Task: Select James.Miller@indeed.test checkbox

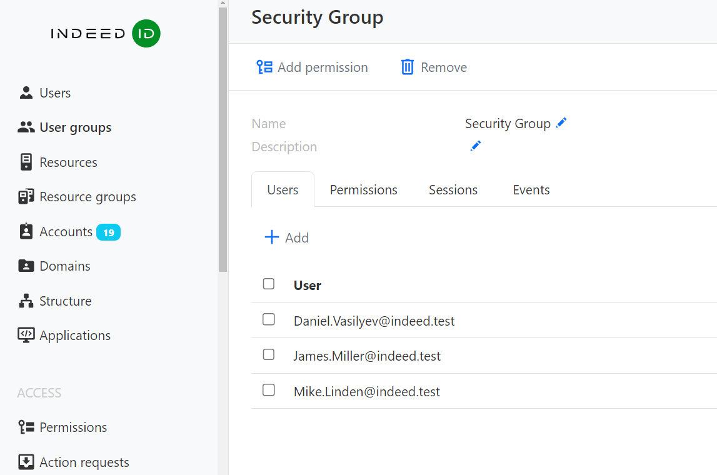Action: tap(269, 355)
